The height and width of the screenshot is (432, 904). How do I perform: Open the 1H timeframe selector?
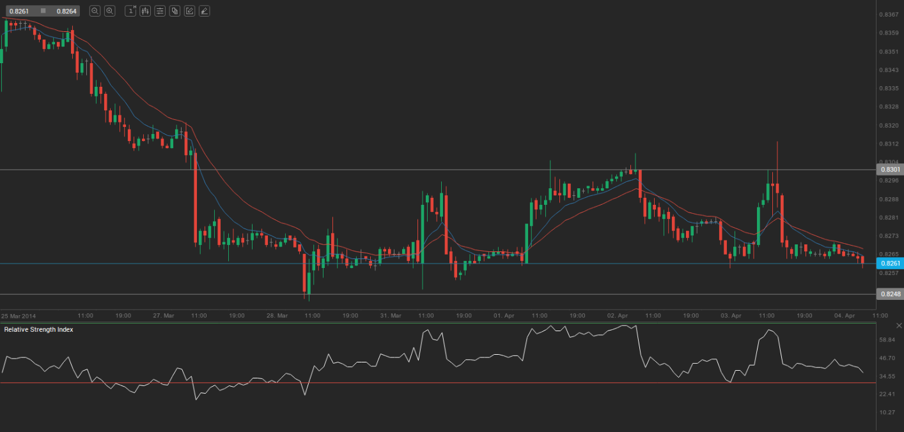pyautogui.click(x=130, y=11)
